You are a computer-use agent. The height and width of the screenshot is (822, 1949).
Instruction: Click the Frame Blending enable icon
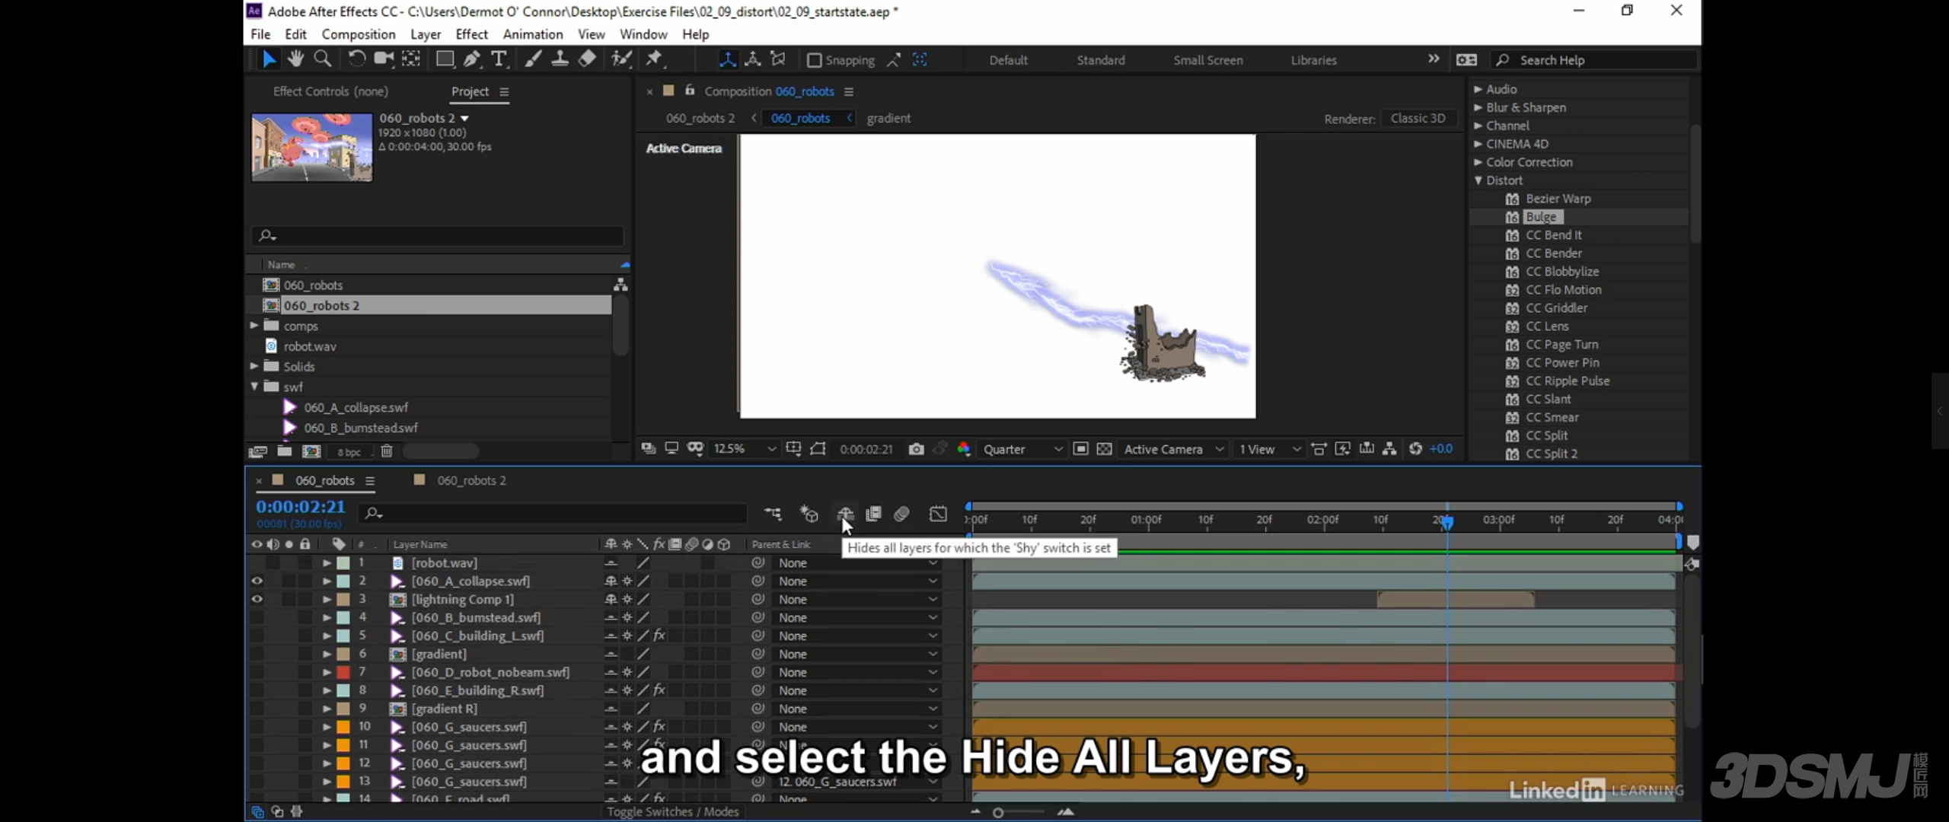pyautogui.click(x=873, y=514)
